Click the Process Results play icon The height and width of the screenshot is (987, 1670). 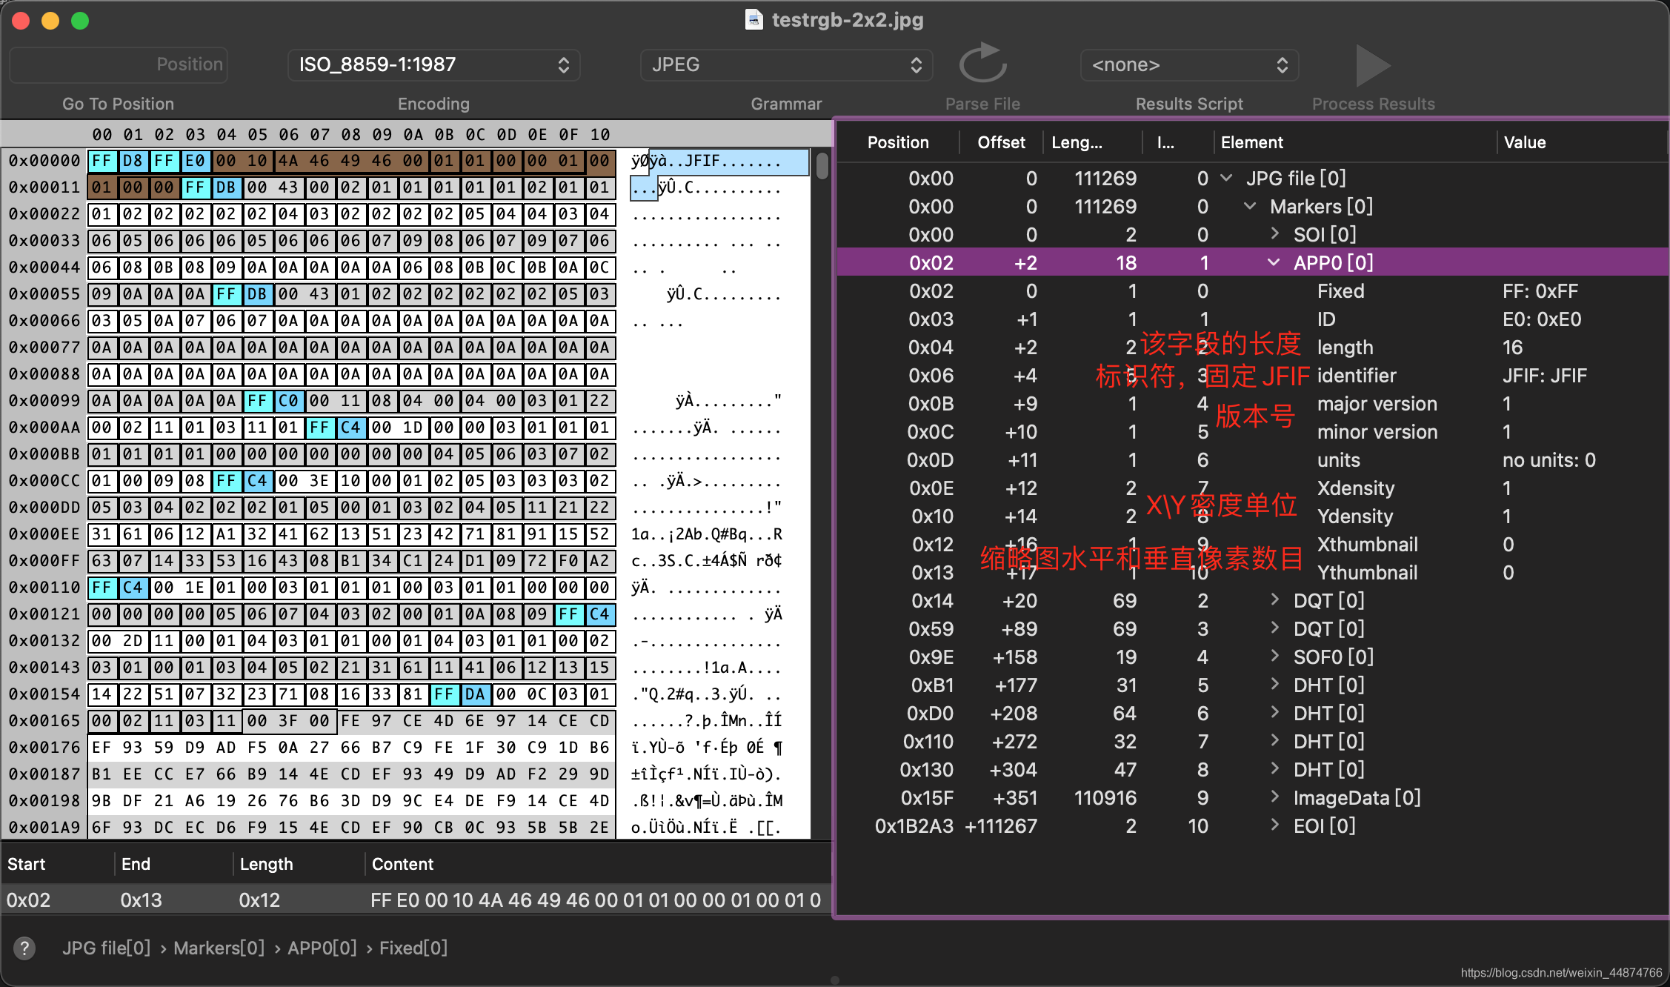click(x=1373, y=65)
